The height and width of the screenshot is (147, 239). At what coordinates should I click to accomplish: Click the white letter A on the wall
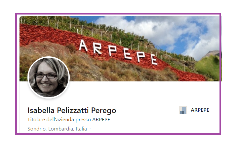[83, 45]
